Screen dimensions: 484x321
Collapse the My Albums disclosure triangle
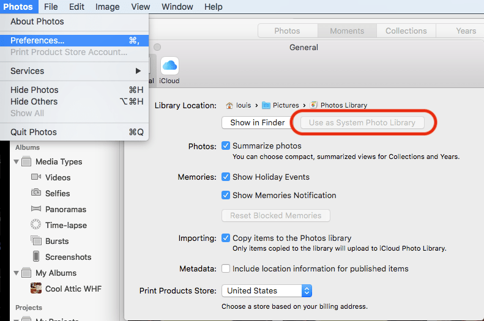point(16,273)
